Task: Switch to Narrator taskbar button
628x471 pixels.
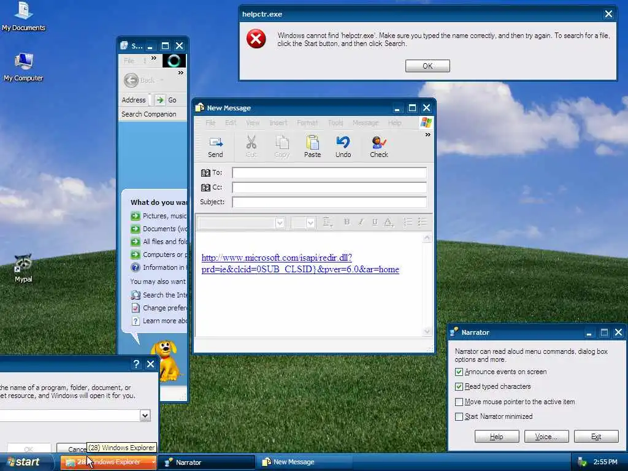Action: tap(206, 462)
